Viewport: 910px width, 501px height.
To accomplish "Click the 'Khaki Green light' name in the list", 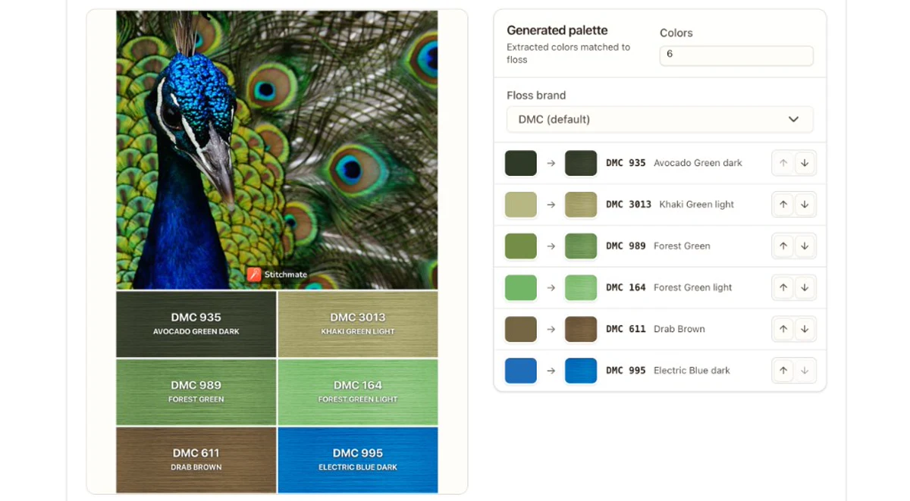I will [697, 205].
